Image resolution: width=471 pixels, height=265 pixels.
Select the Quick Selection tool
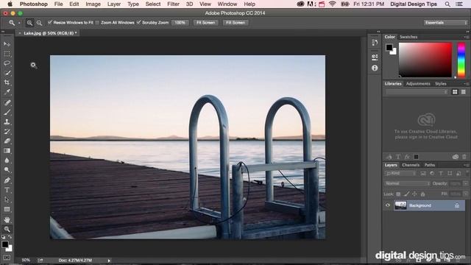pos(7,73)
